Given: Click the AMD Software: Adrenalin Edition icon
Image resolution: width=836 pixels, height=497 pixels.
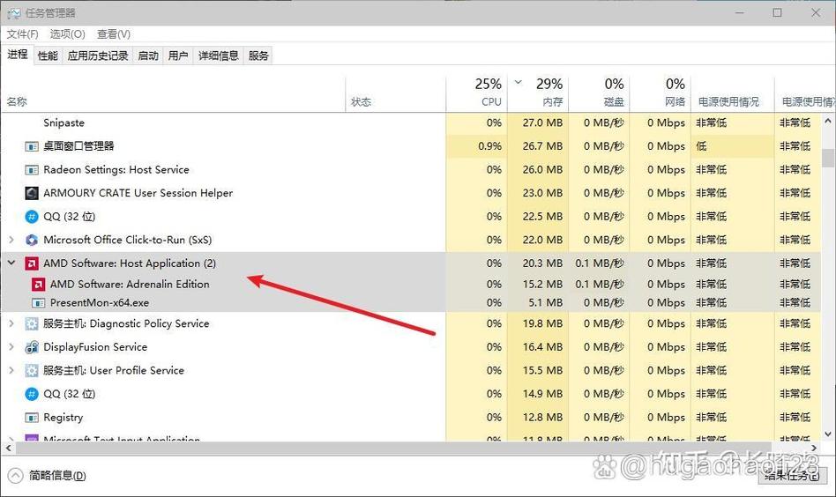Looking at the screenshot, I should point(38,285).
